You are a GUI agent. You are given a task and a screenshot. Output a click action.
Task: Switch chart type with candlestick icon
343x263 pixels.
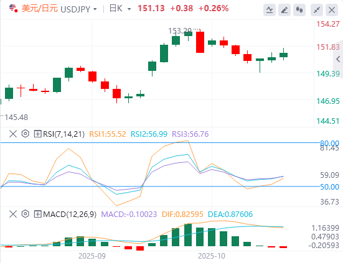[x=299, y=10]
